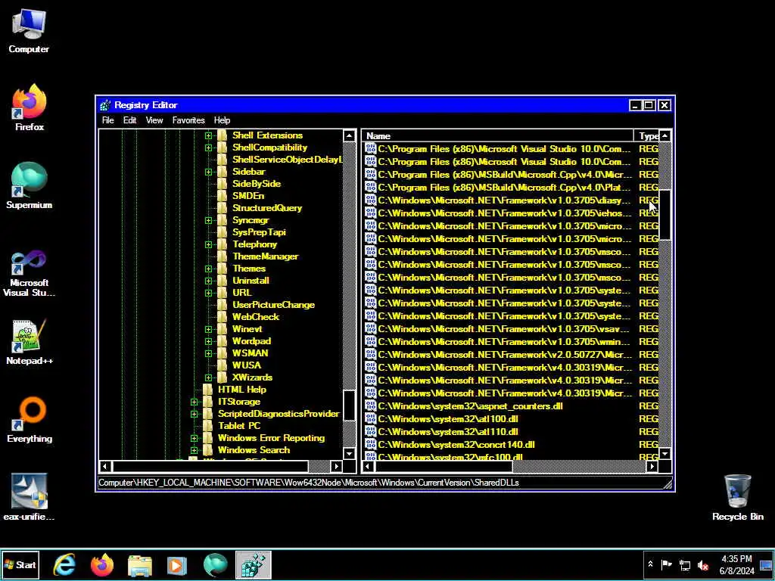Click the values pane horizontal scrollbar thumb
Image resolution: width=775 pixels, height=581 pixels.
point(444,466)
